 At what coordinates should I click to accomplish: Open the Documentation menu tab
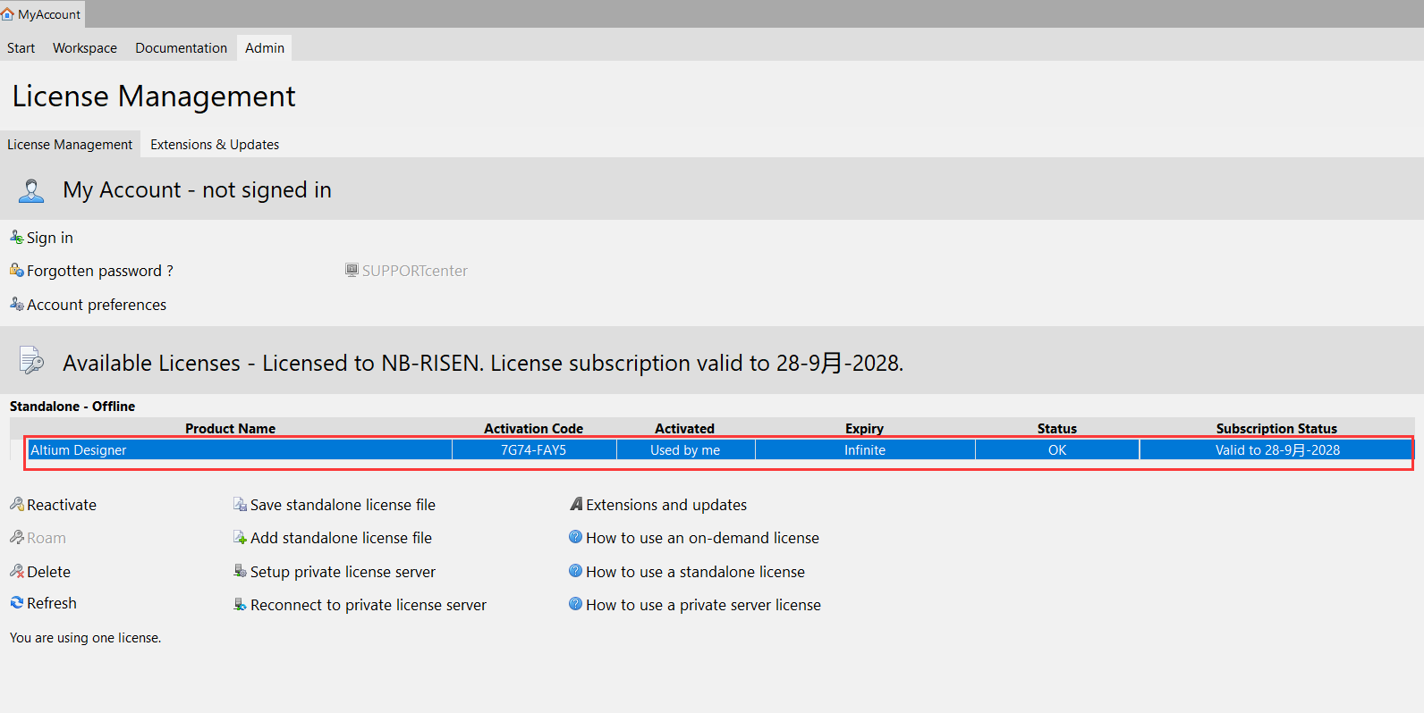182,48
